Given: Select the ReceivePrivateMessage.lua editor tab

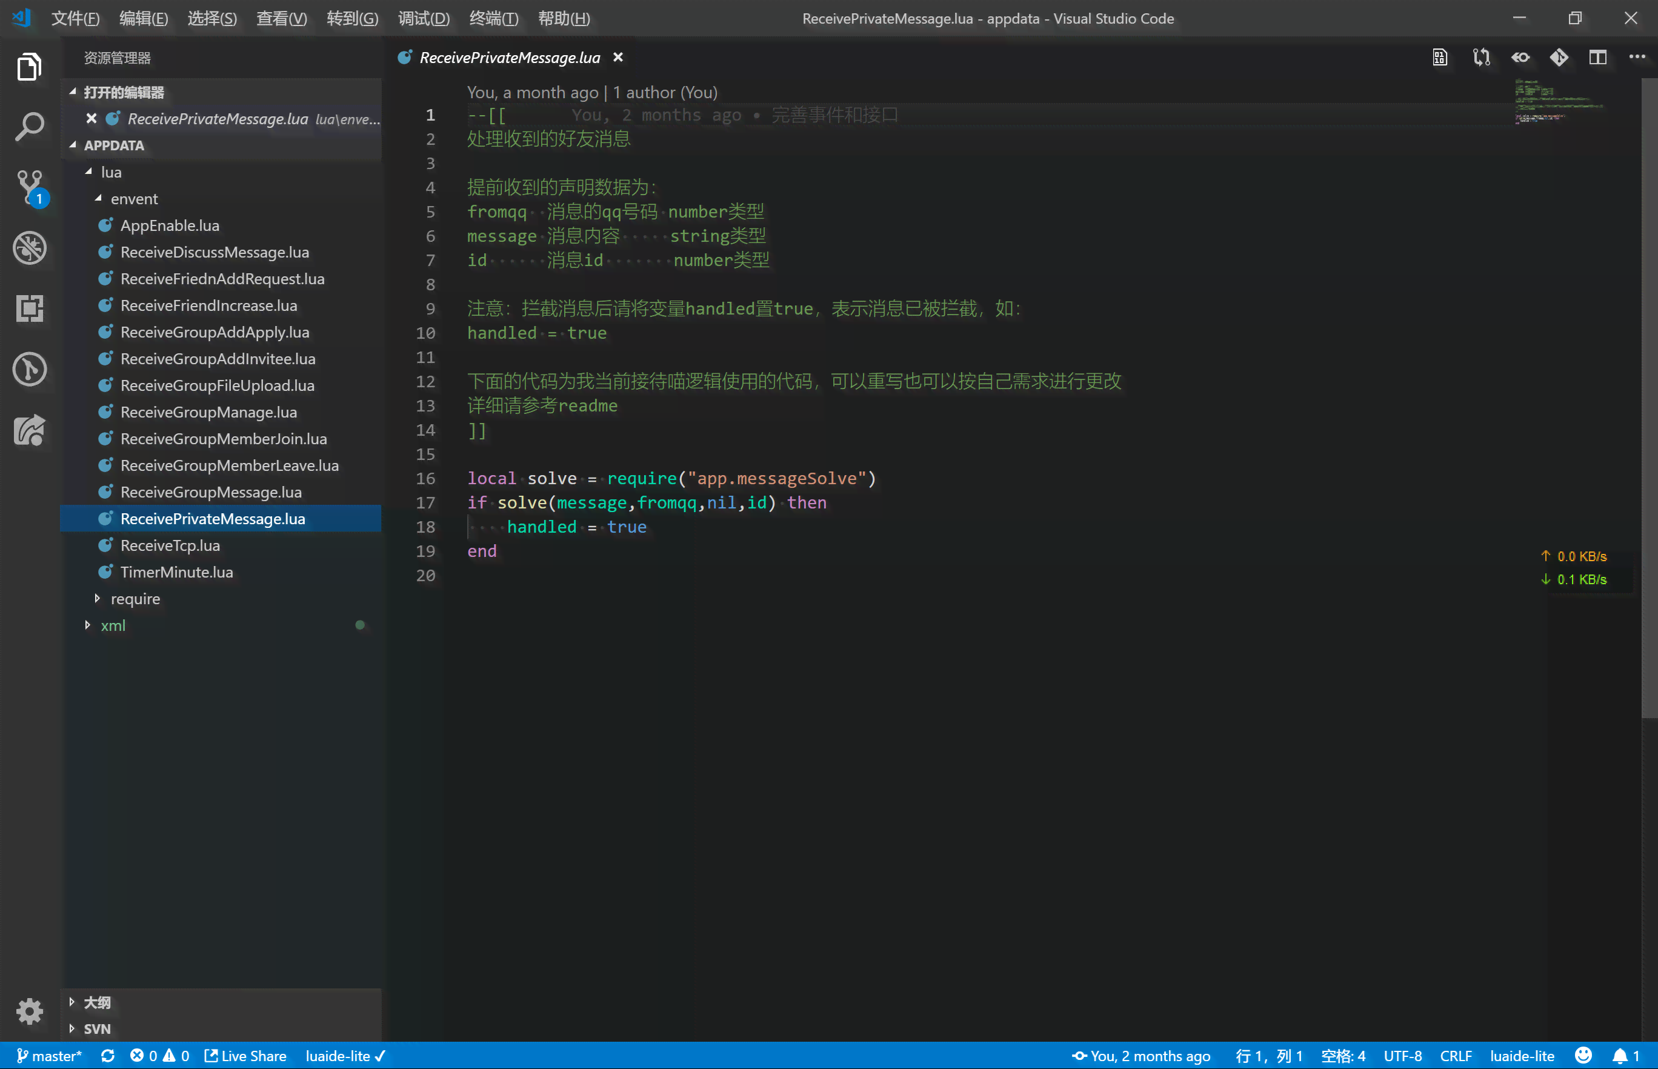Looking at the screenshot, I should pos(510,58).
